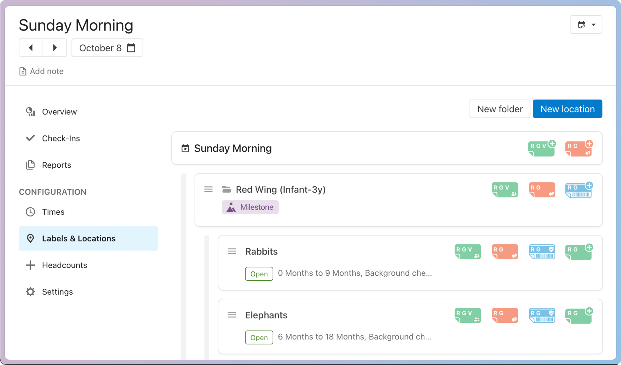Click green add-label icon on Elephants row

tap(579, 315)
